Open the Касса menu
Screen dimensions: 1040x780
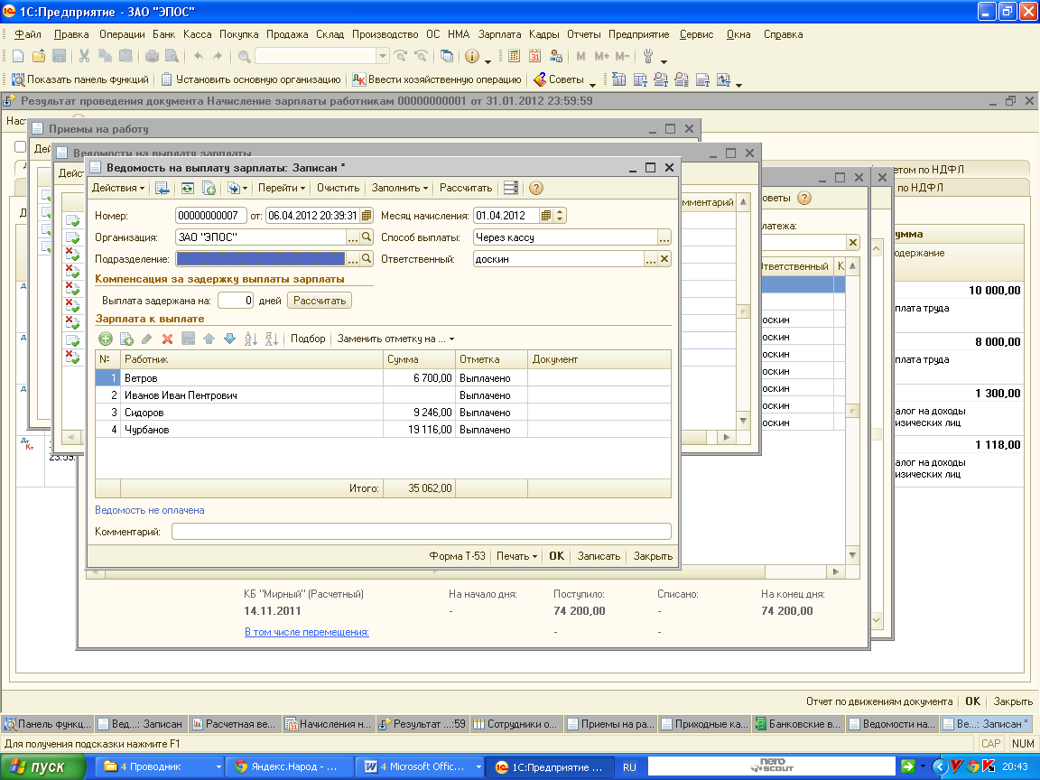[197, 34]
